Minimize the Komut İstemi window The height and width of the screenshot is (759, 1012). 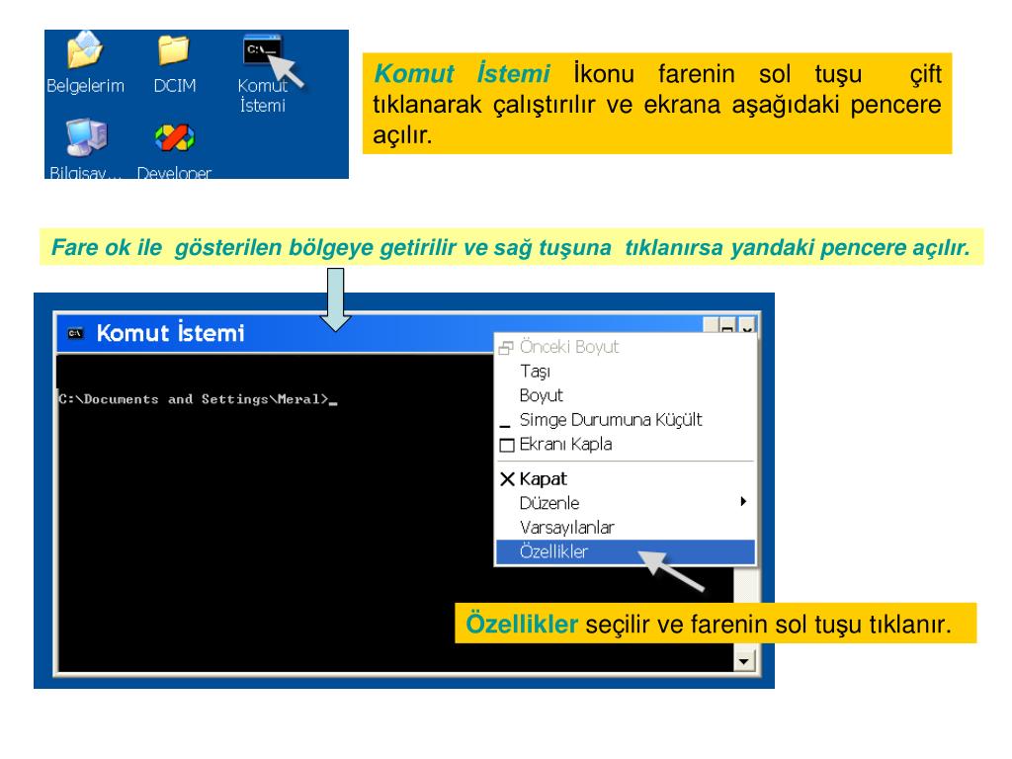(x=712, y=326)
